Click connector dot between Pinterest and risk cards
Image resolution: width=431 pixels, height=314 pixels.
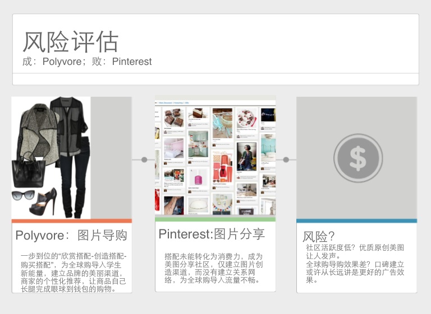coord(286,160)
